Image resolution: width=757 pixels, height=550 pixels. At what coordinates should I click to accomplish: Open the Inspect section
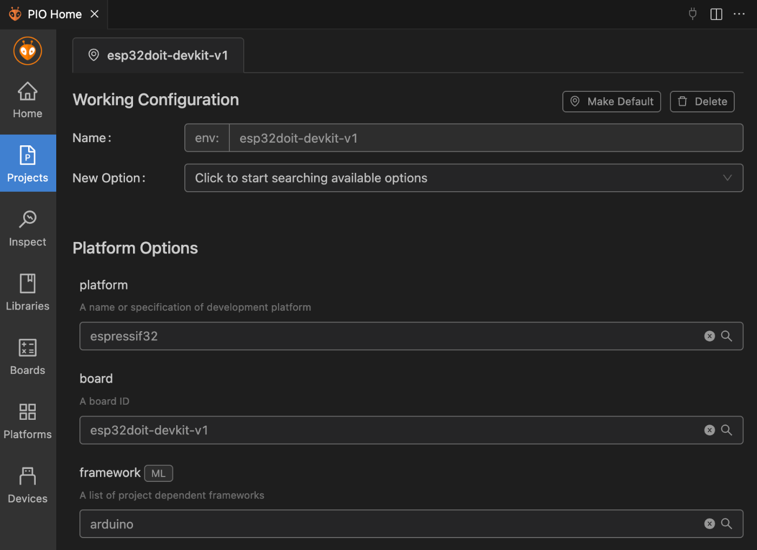[x=28, y=229]
